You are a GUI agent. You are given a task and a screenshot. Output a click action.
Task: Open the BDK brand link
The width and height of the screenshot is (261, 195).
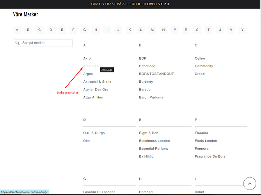click(x=143, y=58)
